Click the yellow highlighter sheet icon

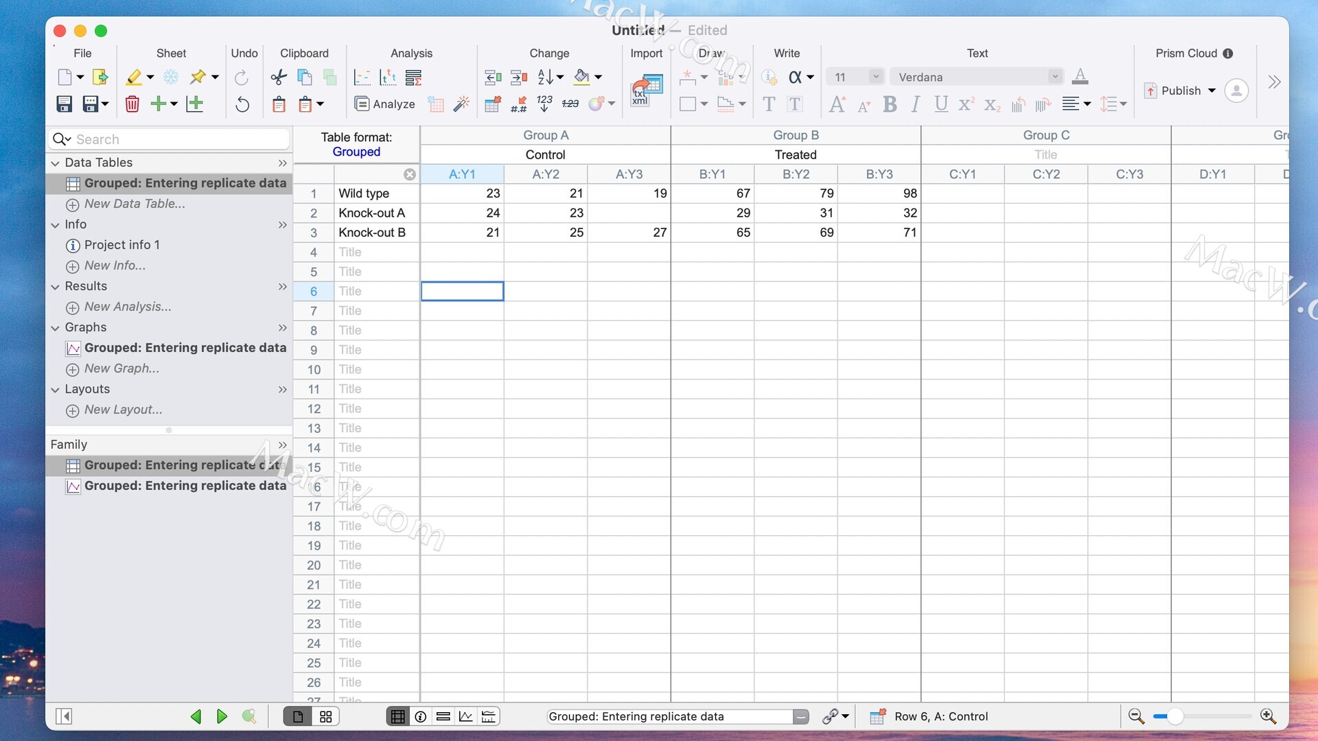click(x=134, y=78)
